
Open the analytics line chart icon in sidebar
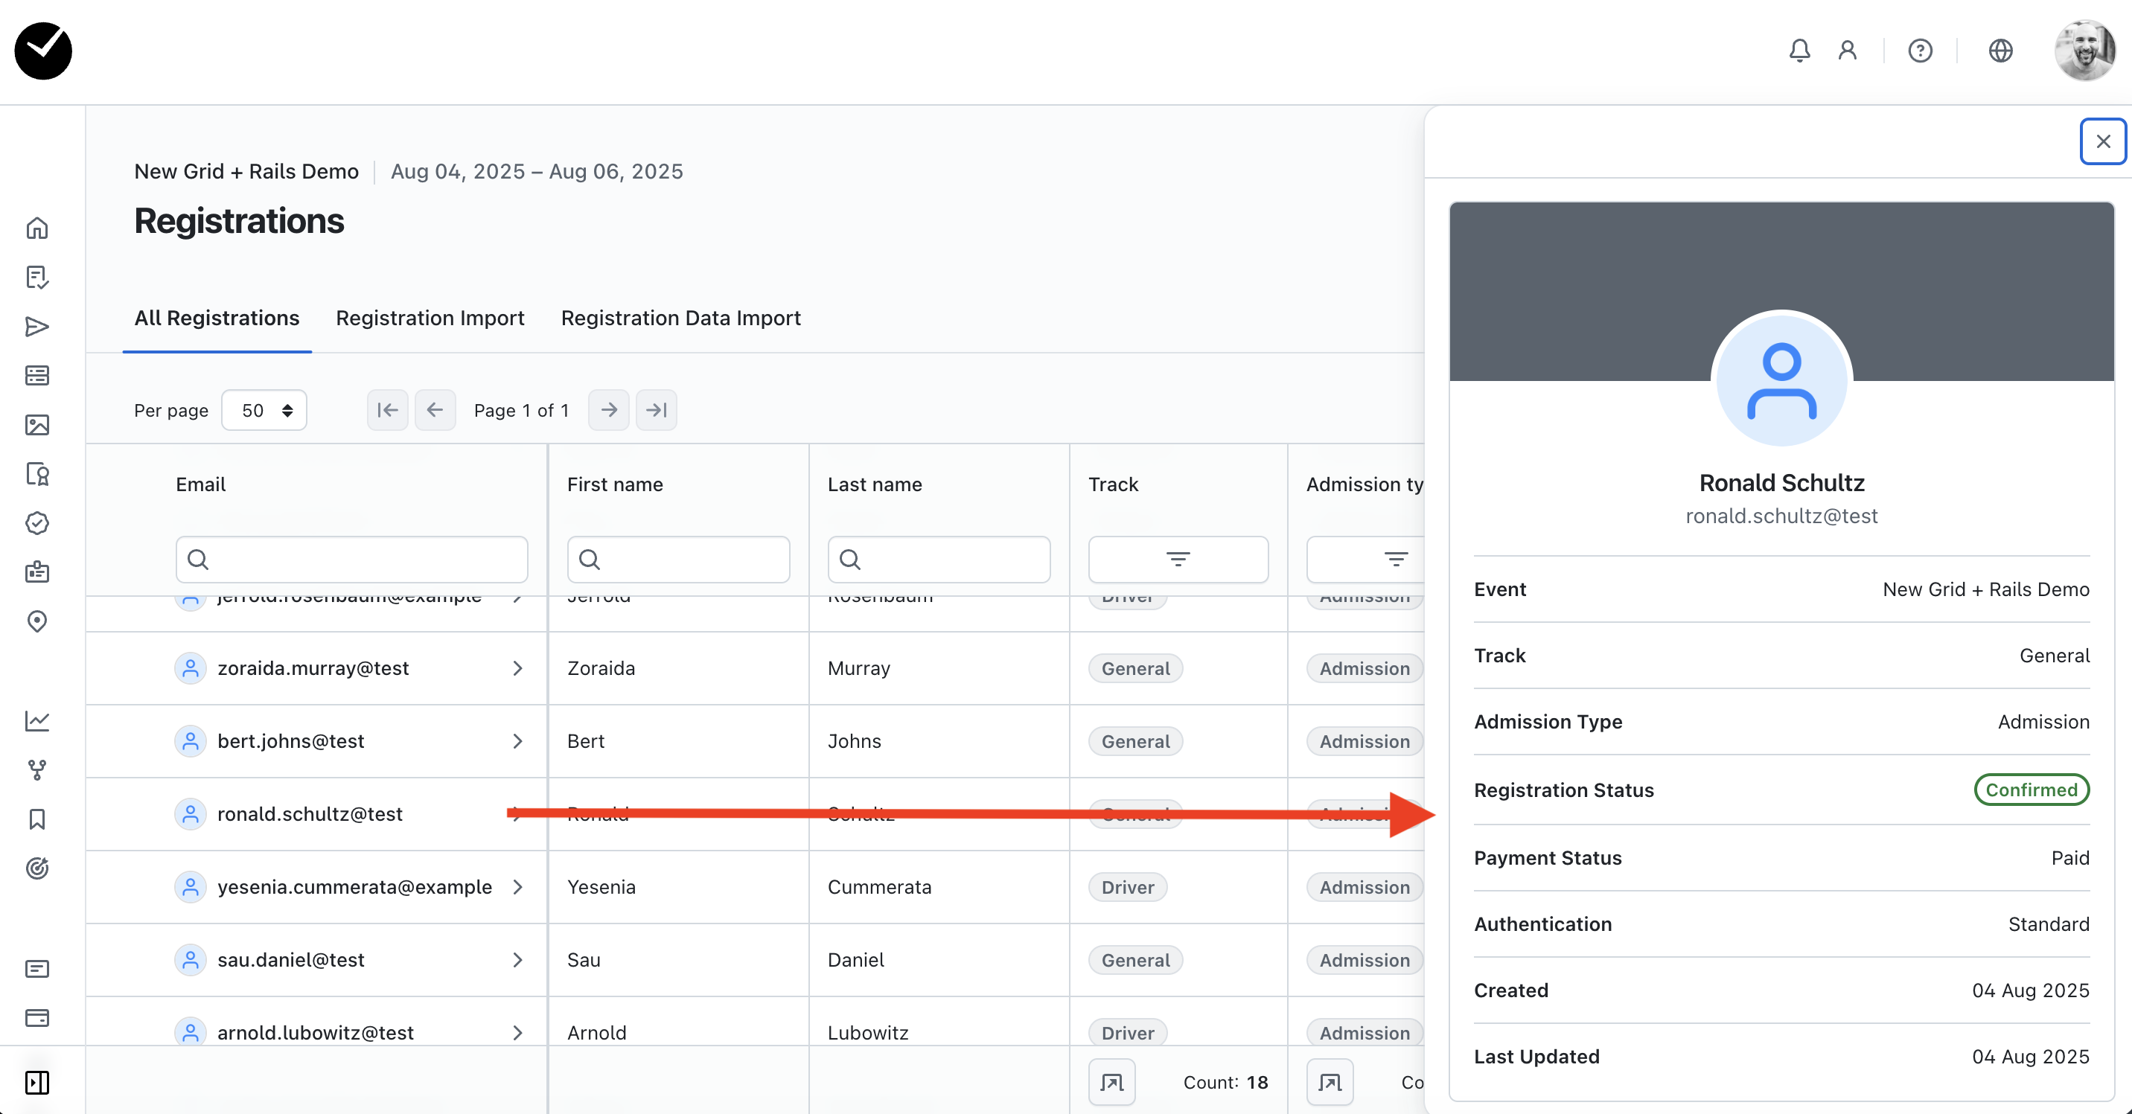pyautogui.click(x=37, y=720)
